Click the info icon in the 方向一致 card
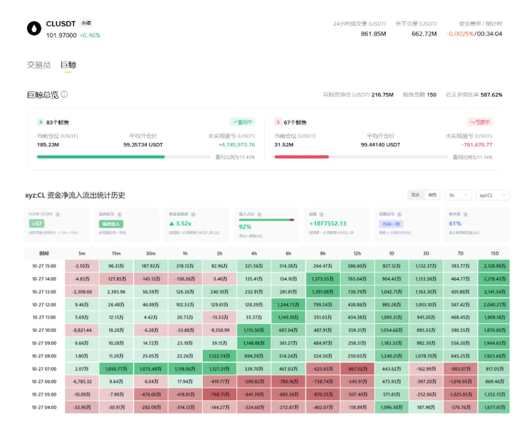 click(x=399, y=214)
